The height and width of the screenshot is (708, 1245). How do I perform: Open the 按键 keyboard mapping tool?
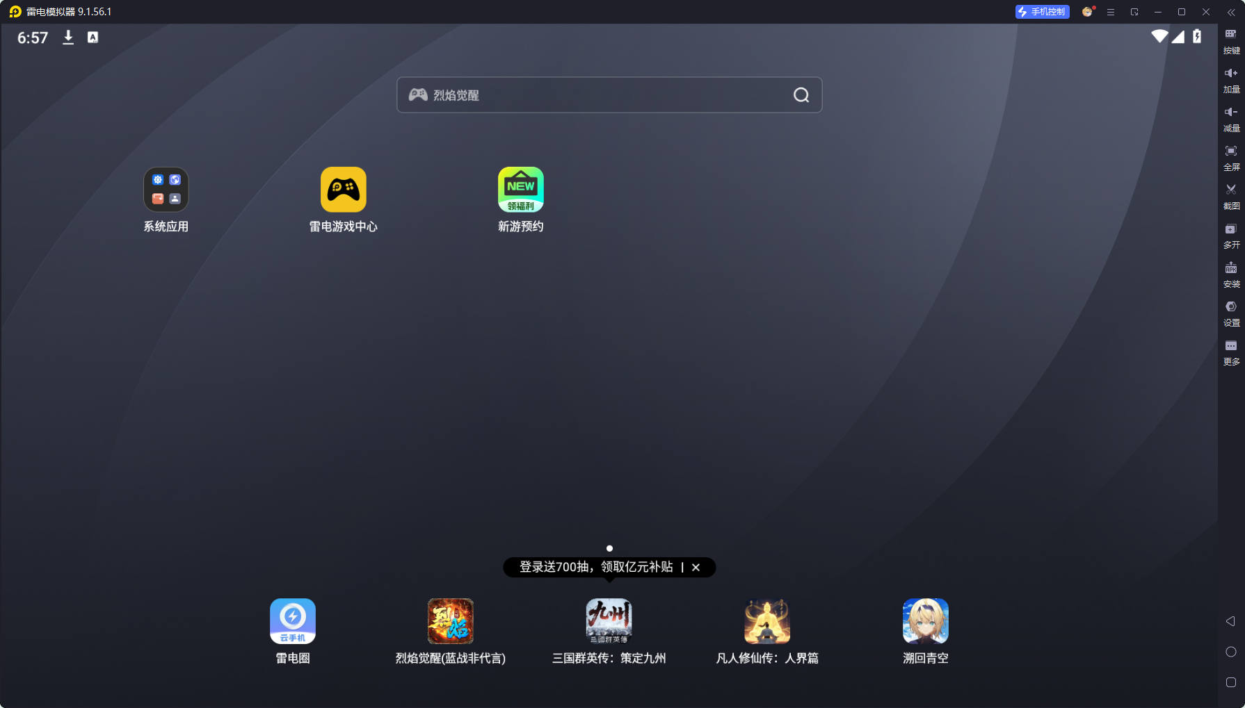tap(1231, 41)
